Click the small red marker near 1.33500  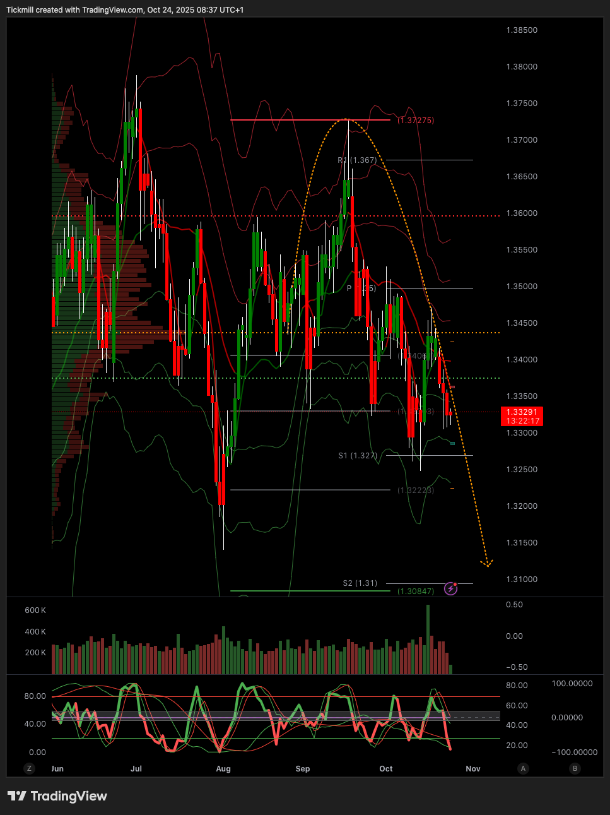point(452,387)
